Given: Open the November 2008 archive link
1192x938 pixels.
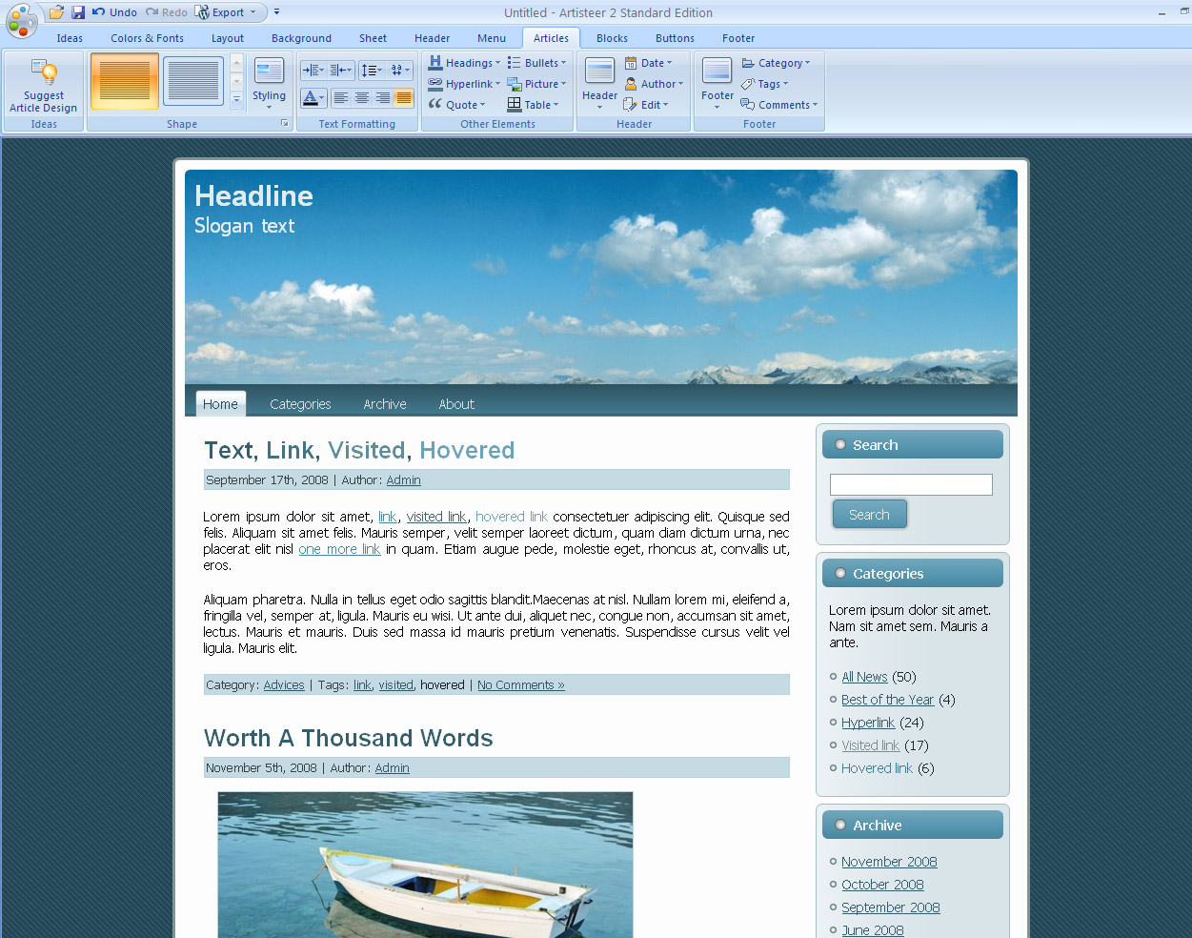Looking at the screenshot, I should 889,862.
